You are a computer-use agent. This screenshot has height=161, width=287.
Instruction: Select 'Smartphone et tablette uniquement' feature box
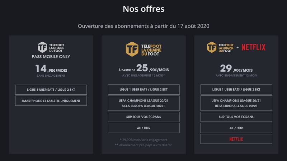[51, 101]
